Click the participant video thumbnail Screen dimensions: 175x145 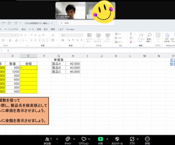pos(70,10)
